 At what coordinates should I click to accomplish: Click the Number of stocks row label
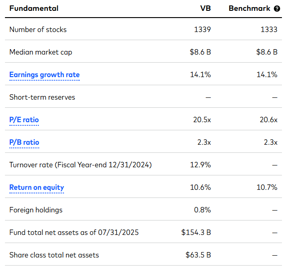coord(38,30)
